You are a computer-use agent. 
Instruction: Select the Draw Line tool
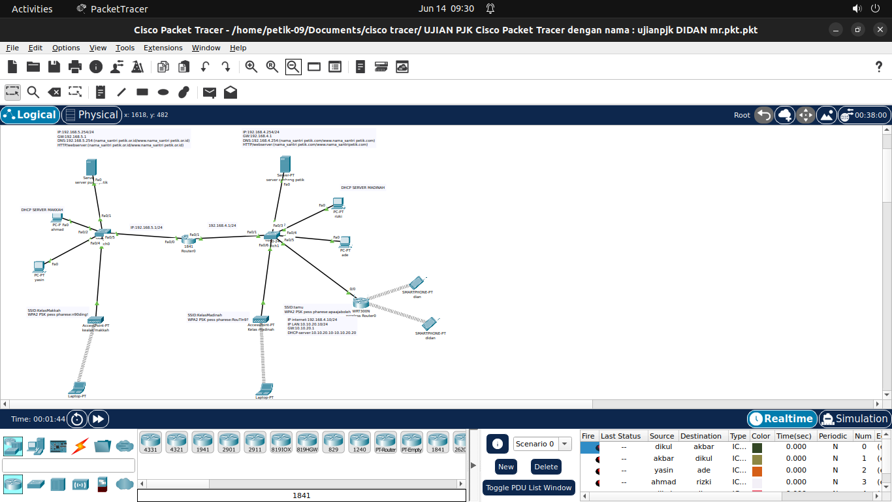point(121,92)
